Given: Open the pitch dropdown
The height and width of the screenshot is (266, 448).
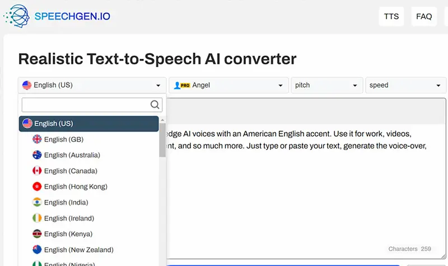Looking at the screenshot, I should click(327, 85).
